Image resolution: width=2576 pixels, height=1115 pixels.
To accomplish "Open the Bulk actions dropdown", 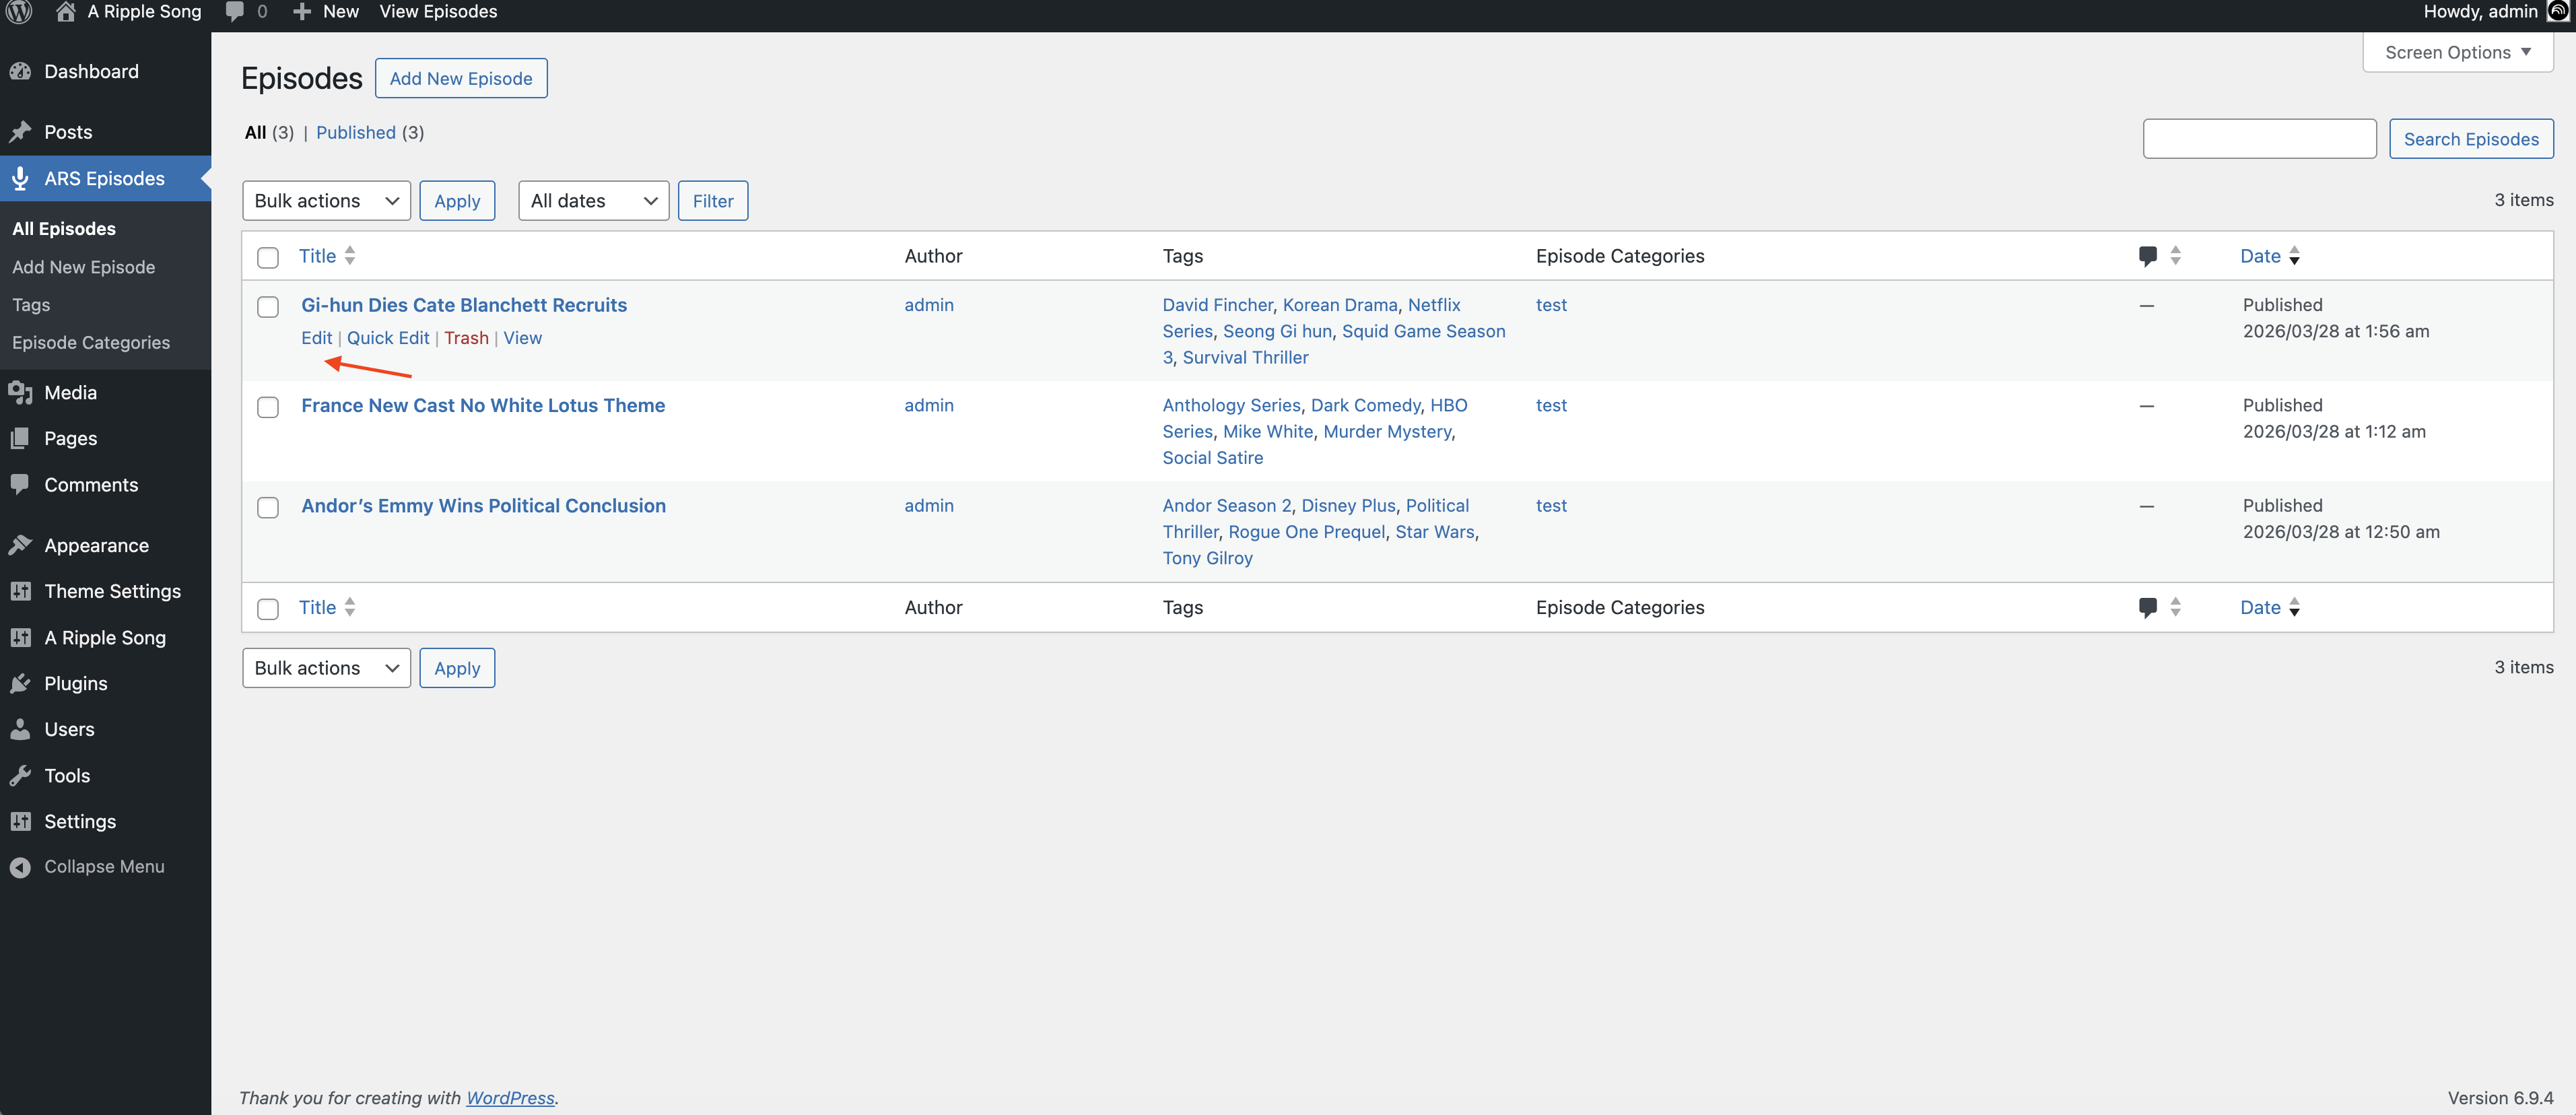I will tap(326, 200).
